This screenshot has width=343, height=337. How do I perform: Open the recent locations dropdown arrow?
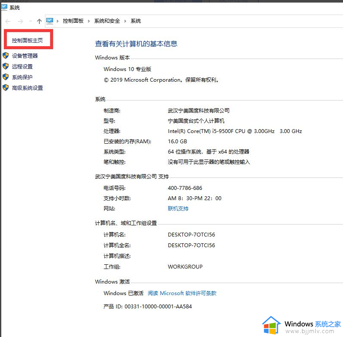[30, 21]
